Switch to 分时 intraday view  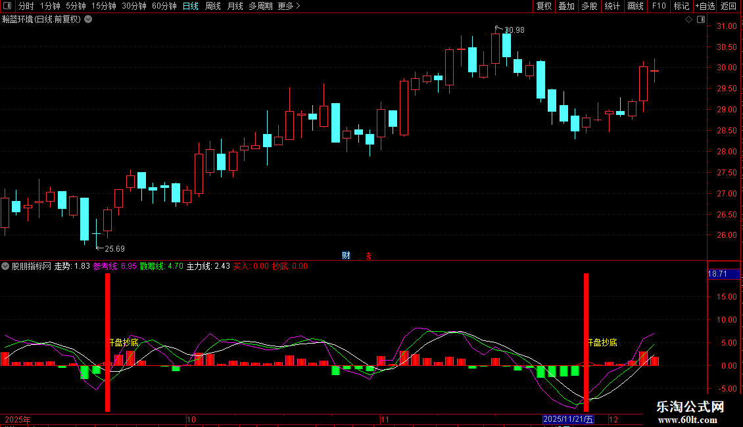pos(26,6)
